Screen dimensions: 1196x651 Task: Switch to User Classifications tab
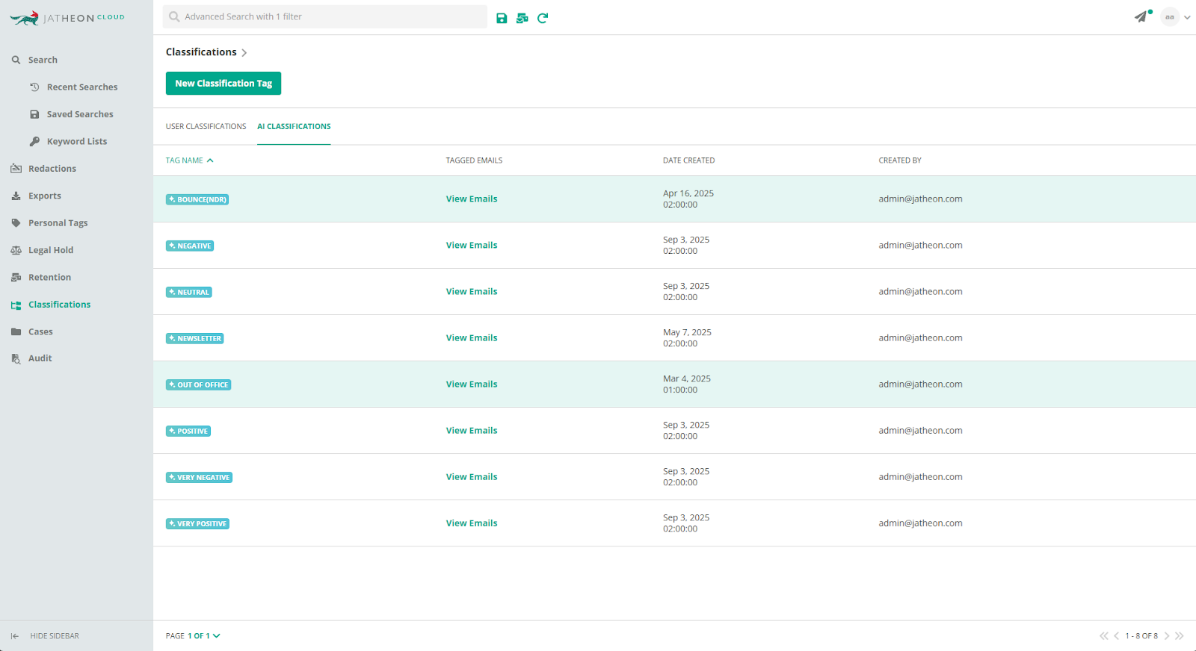click(x=206, y=127)
